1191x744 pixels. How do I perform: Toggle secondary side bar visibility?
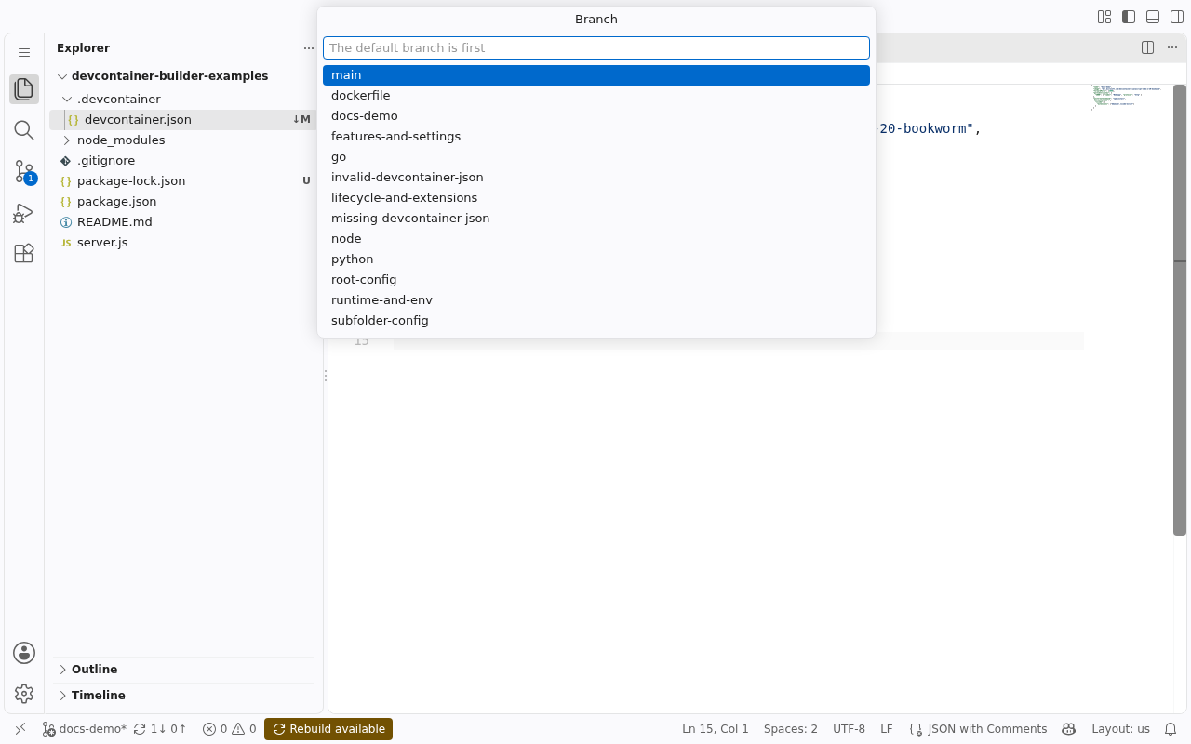1177,17
